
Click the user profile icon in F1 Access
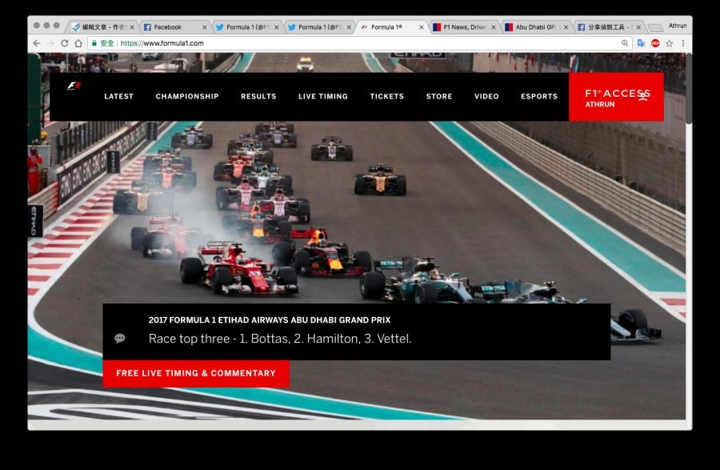click(x=644, y=95)
